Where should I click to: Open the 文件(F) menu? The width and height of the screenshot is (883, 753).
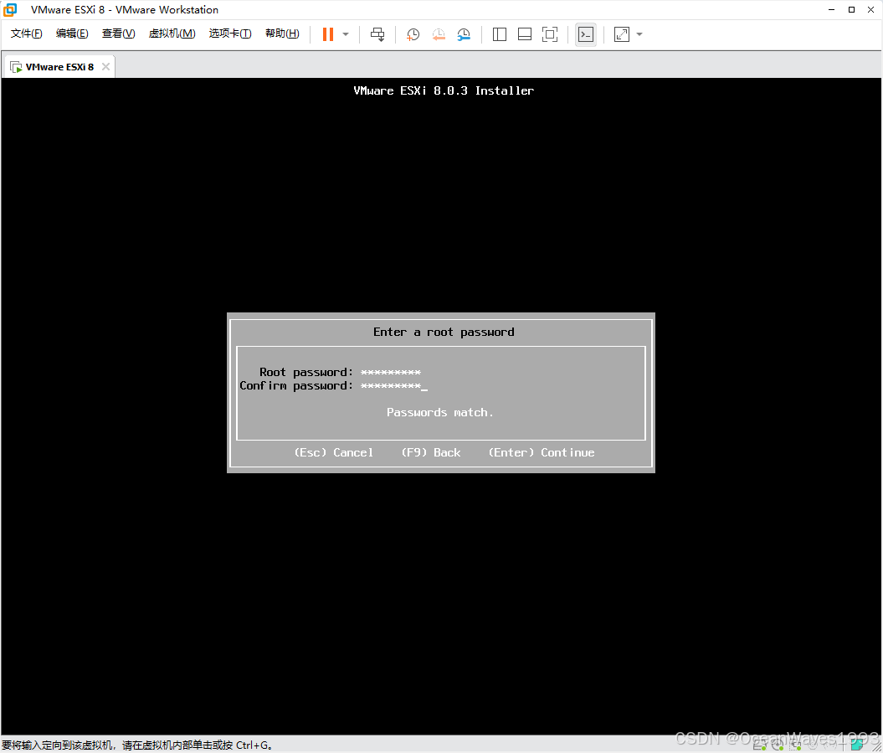[27, 34]
